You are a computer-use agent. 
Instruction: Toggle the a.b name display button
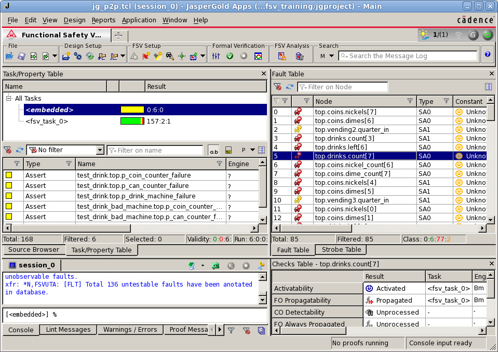click(x=214, y=150)
